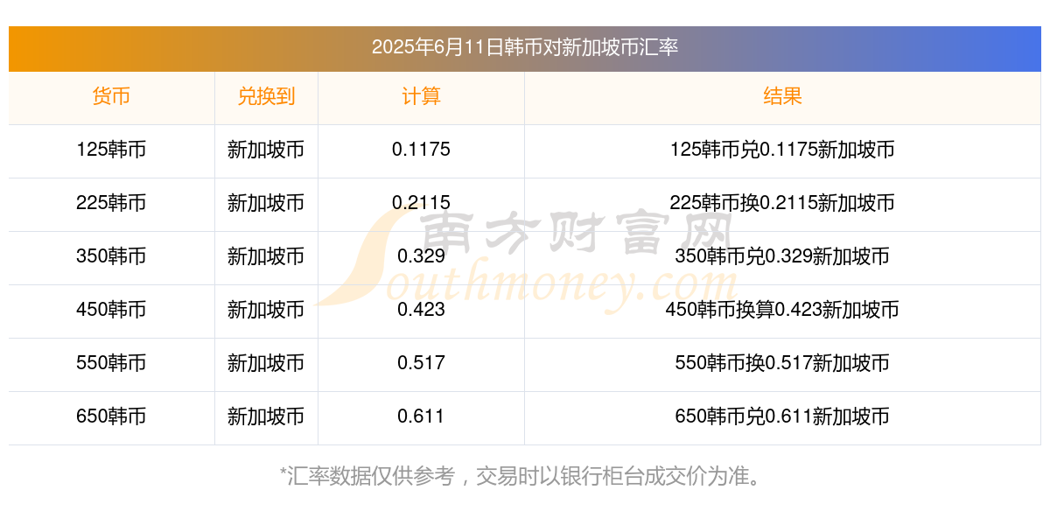Viewport: 1050px width, 525px height.
Task: Select result 225韩币换0.2115新加坡币
Action: click(782, 203)
